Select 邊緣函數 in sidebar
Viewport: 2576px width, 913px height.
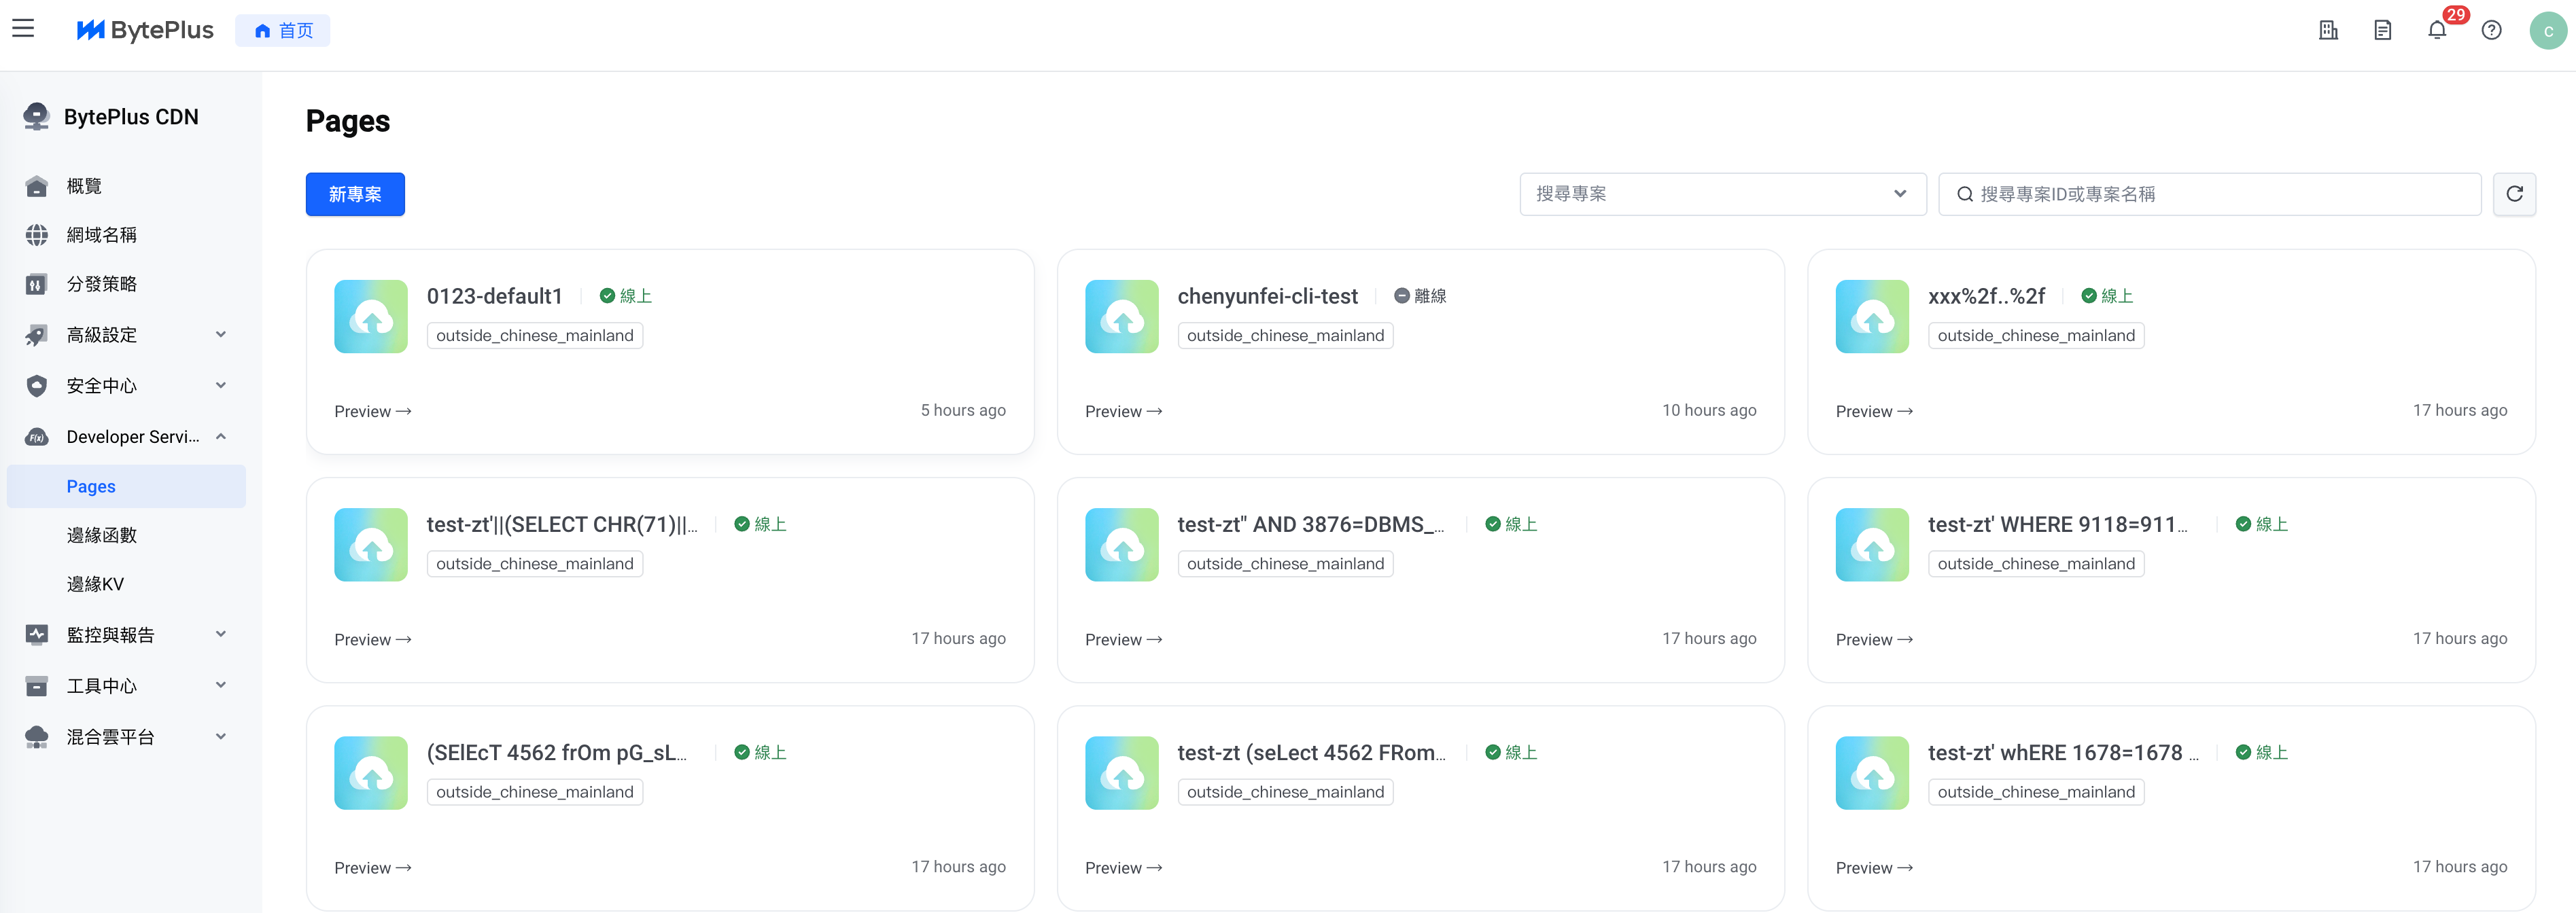(102, 535)
